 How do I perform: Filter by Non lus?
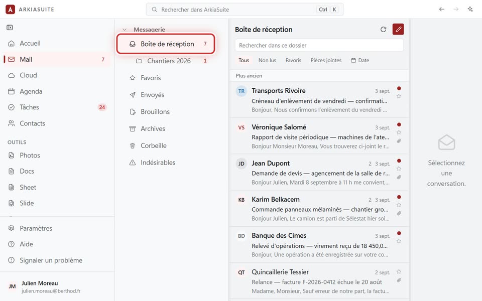(267, 61)
